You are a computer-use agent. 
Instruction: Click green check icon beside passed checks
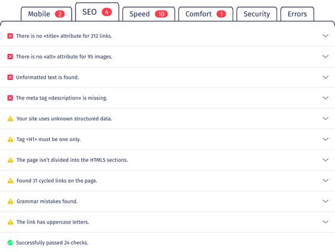coord(10,243)
